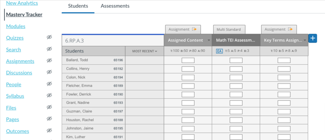The width and height of the screenshot is (325, 140).
Task: Click the 6.RP.A.3 standard field
Action: (x=113, y=41)
